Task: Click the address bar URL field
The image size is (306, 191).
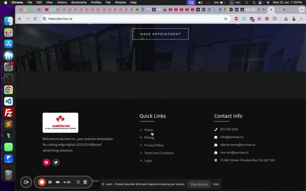Action: [x=135, y=19]
